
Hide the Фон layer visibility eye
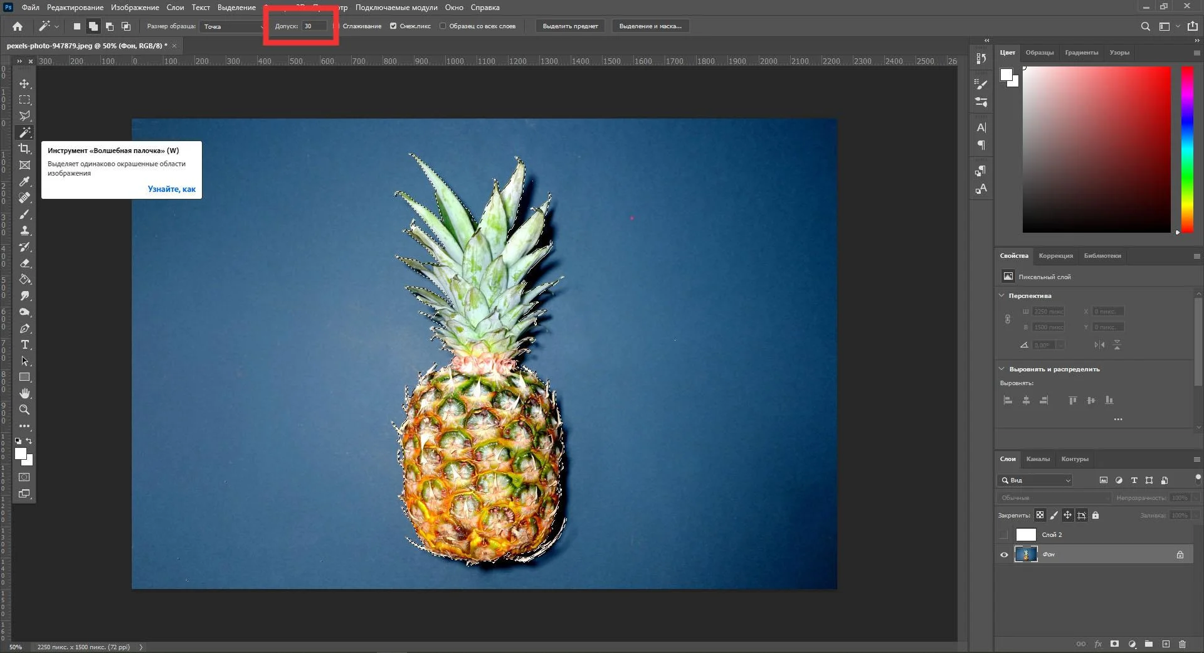coord(1004,555)
